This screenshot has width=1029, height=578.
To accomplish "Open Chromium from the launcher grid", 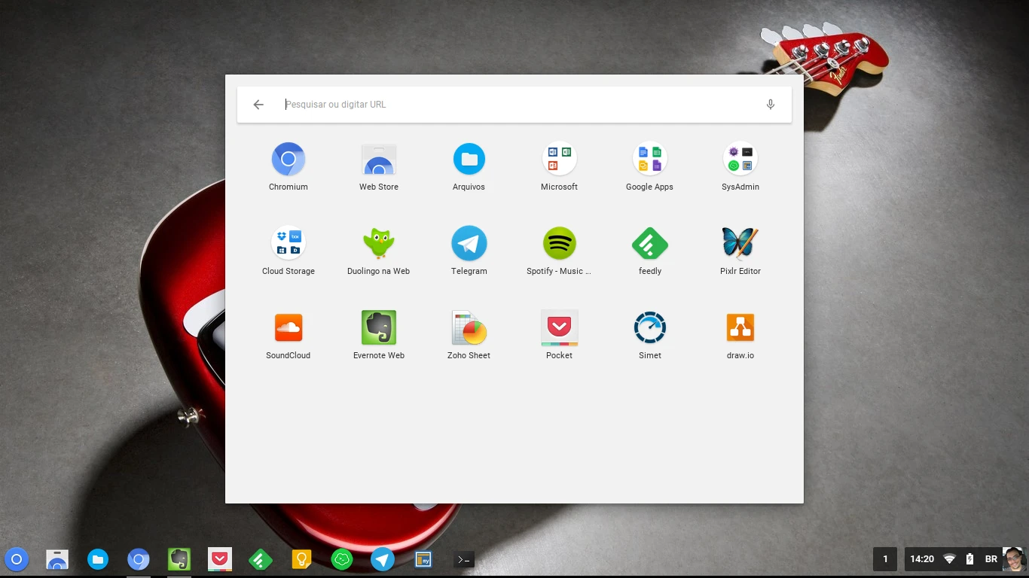I will pos(289,160).
